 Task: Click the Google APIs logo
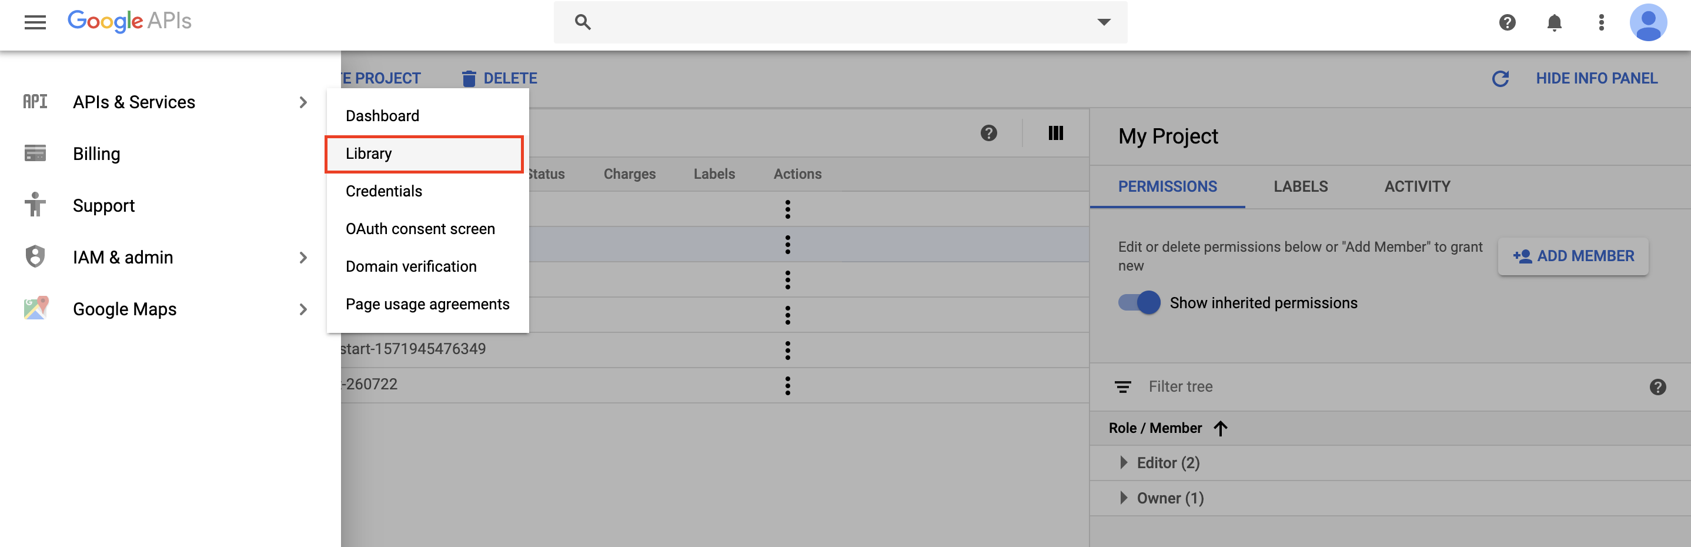point(129,21)
